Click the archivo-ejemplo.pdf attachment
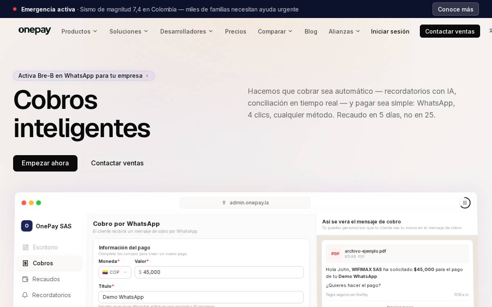 (397, 254)
